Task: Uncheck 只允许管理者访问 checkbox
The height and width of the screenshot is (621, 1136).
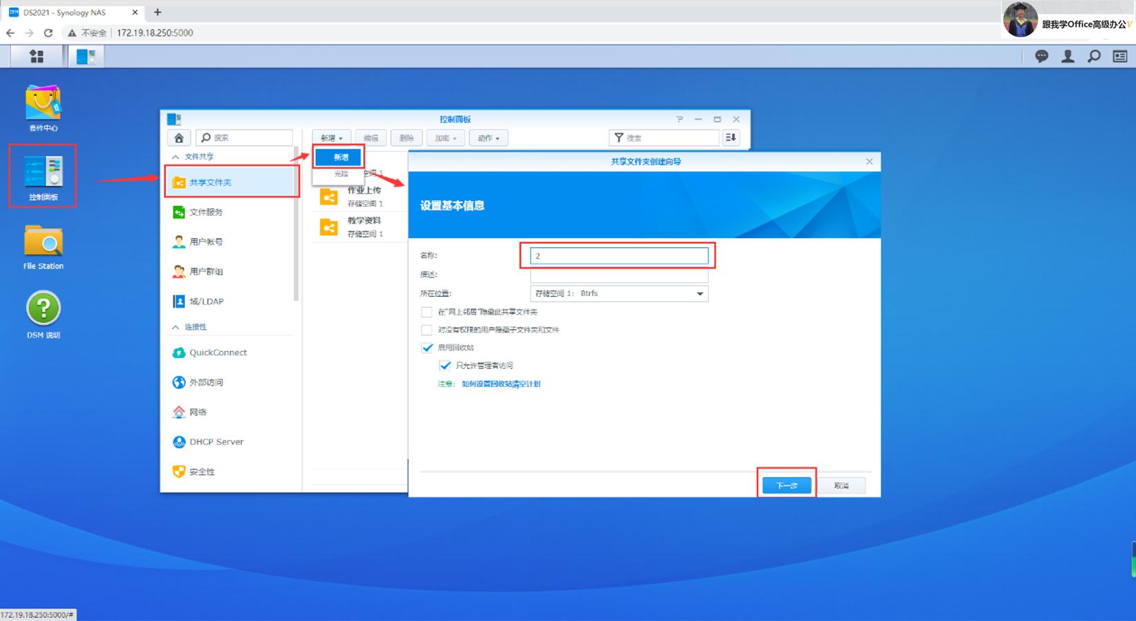Action: 444,366
